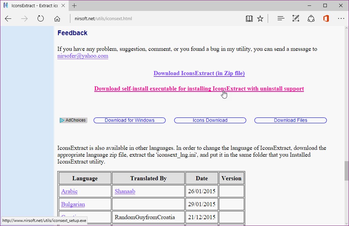Viewport: 349px width, 226px height.
Task: Click the vertical scrollbar thumb
Action: pos(346,171)
